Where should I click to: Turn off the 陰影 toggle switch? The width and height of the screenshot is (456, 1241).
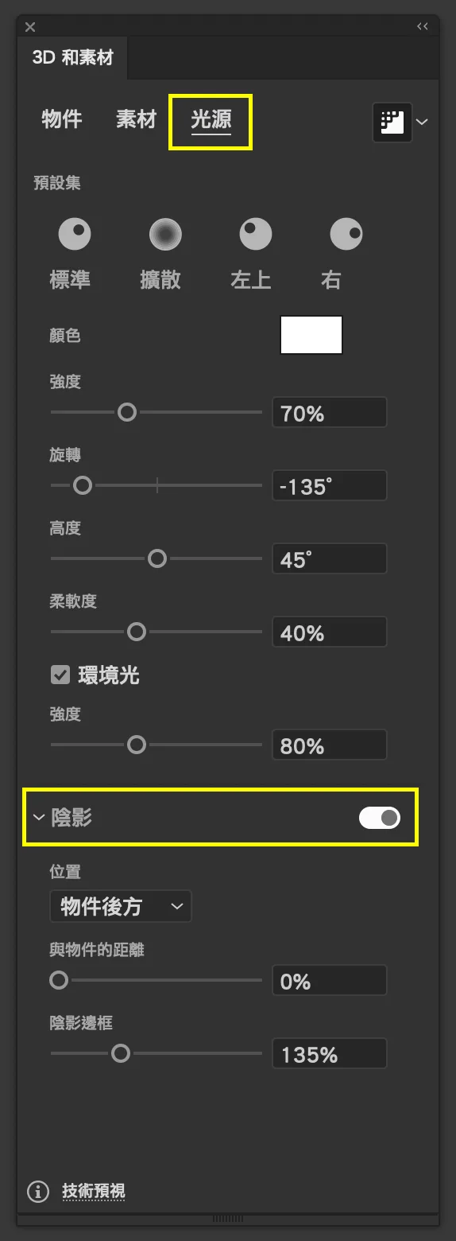pos(380,818)
